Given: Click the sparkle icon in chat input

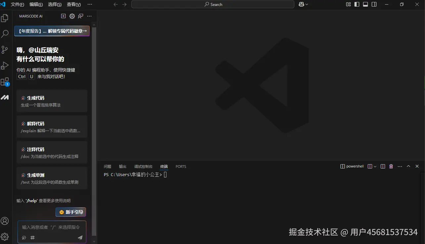Looking at the screenshot, I should click(24, 237).
